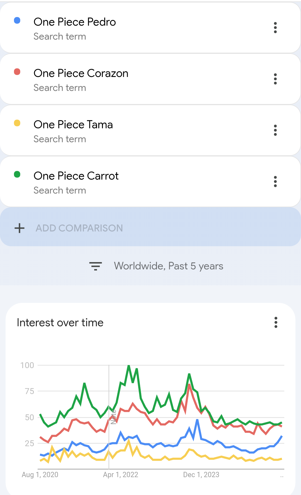Click the red dot beside Corazon
301x495 pixels.
17,72
